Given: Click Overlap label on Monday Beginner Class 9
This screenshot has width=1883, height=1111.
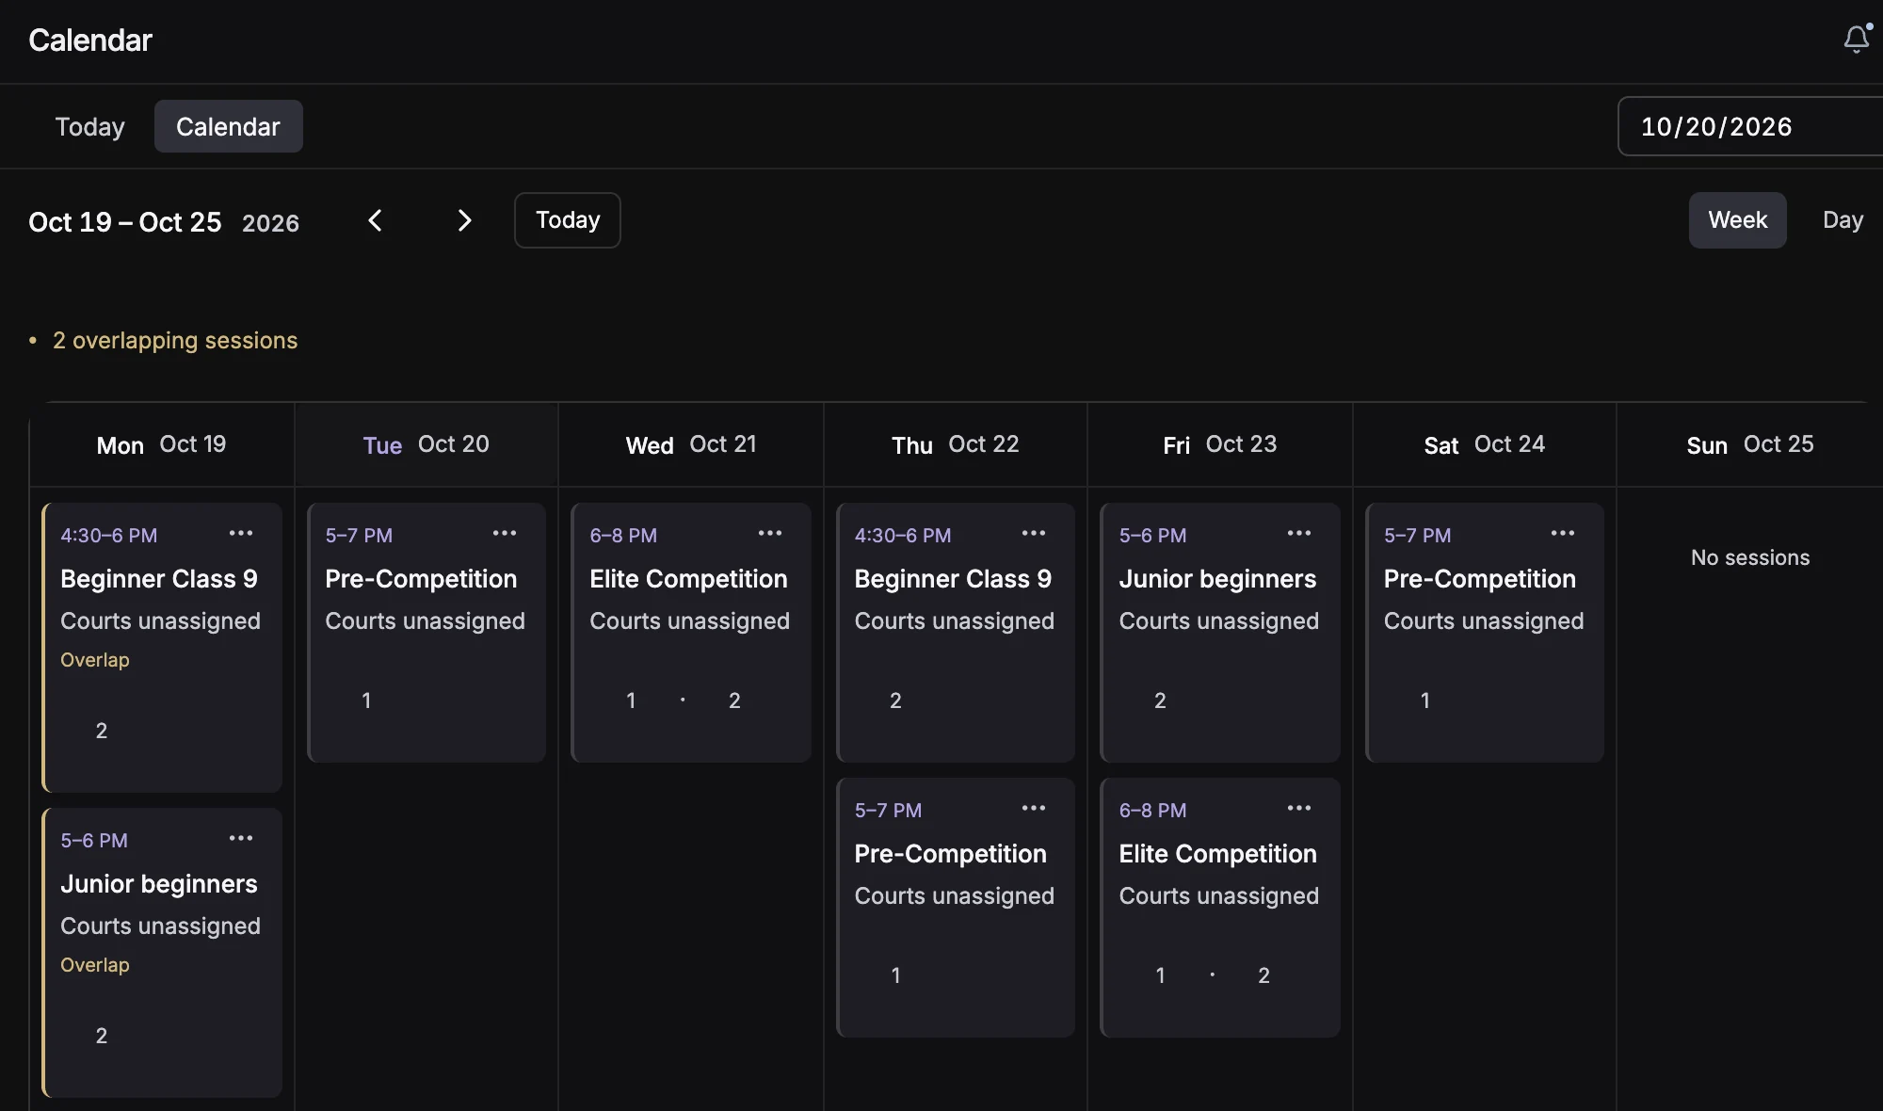Looking at the screenshot, I should point(95,660).
